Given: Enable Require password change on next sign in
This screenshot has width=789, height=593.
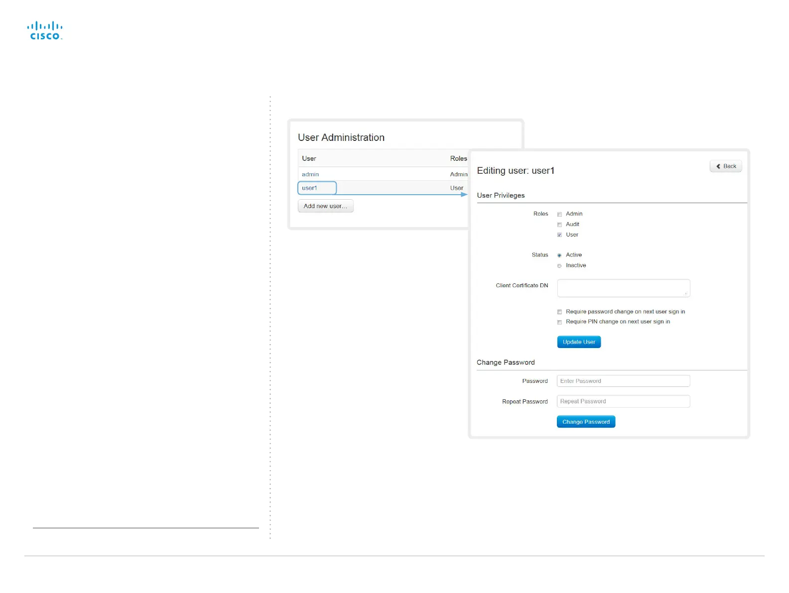Looking at the screenshot, I should 559,312.
